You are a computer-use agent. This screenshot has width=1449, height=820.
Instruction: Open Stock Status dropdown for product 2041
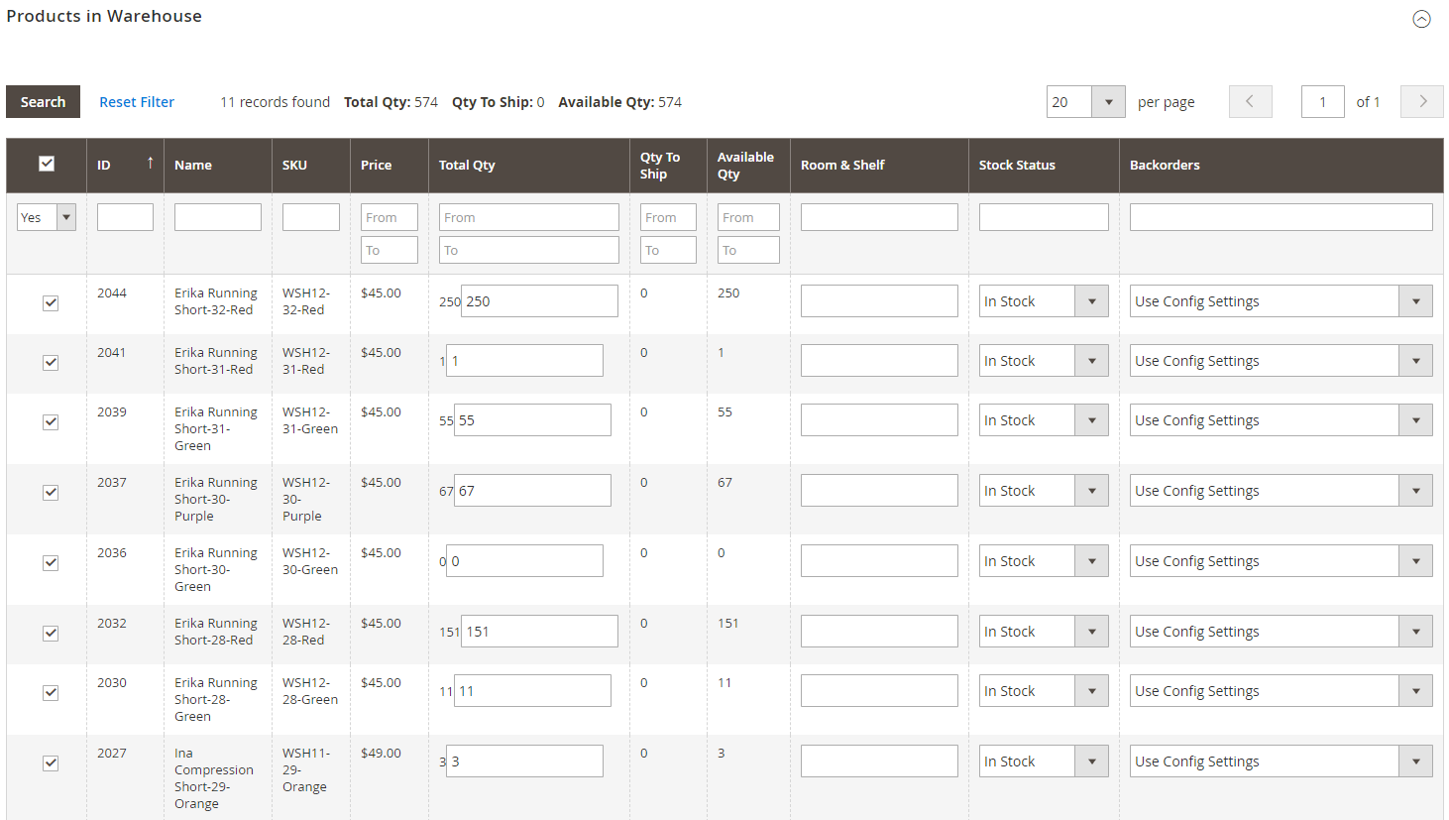pos(1044,361)
